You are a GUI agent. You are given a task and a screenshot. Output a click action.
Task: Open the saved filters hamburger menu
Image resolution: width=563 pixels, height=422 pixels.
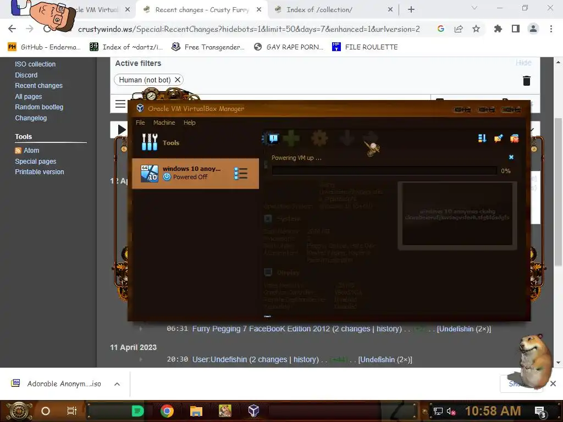pos(120,104)
